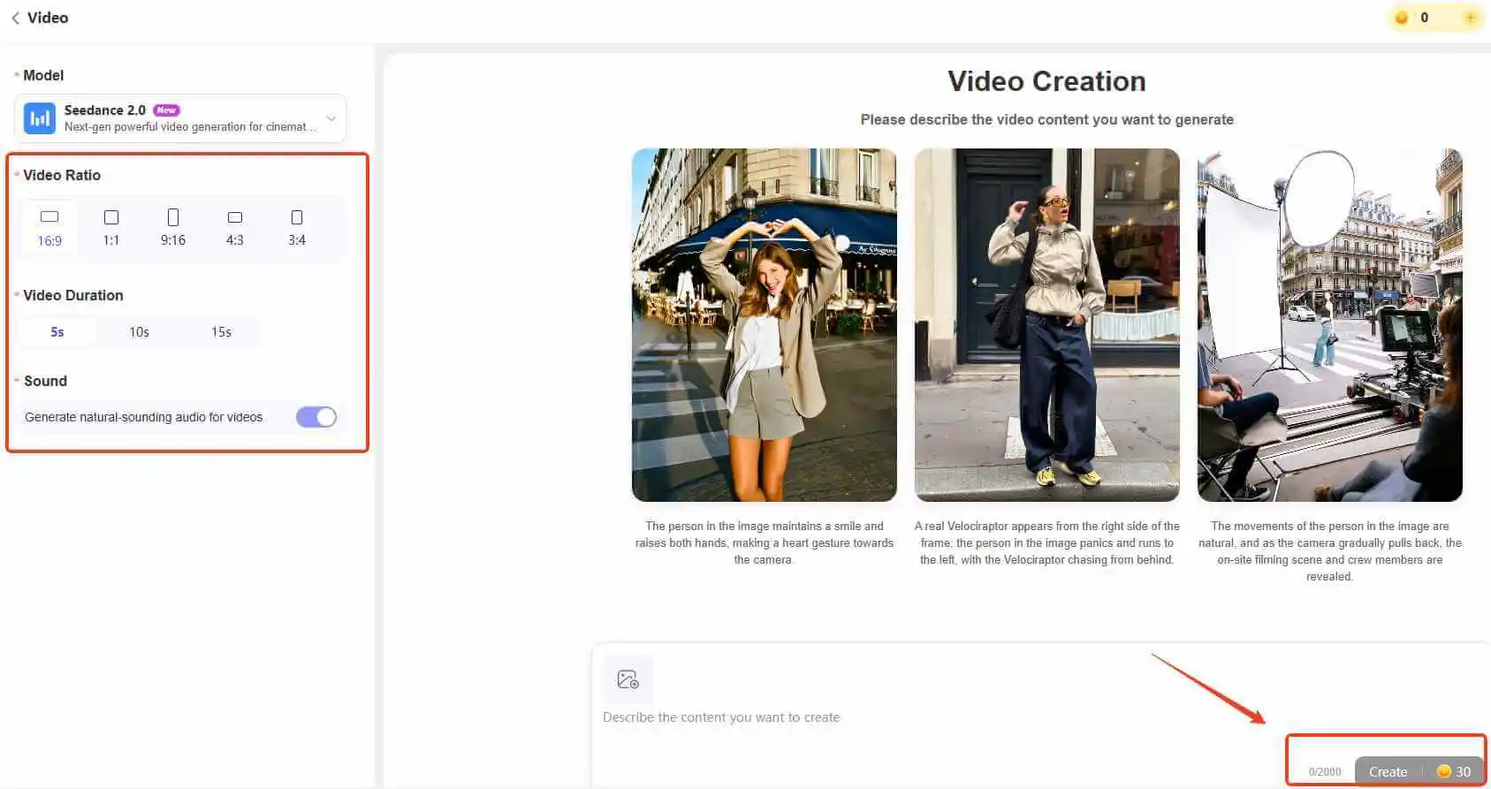The image size is (1491, 789).
Task: Open the Velociraptor example thumbnail
Action: pos(1047,325)
